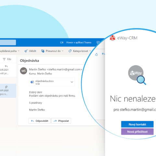Viewport: 156px width, 156px height.
Task: Click the Filtr lines icon
Action: 4,59
